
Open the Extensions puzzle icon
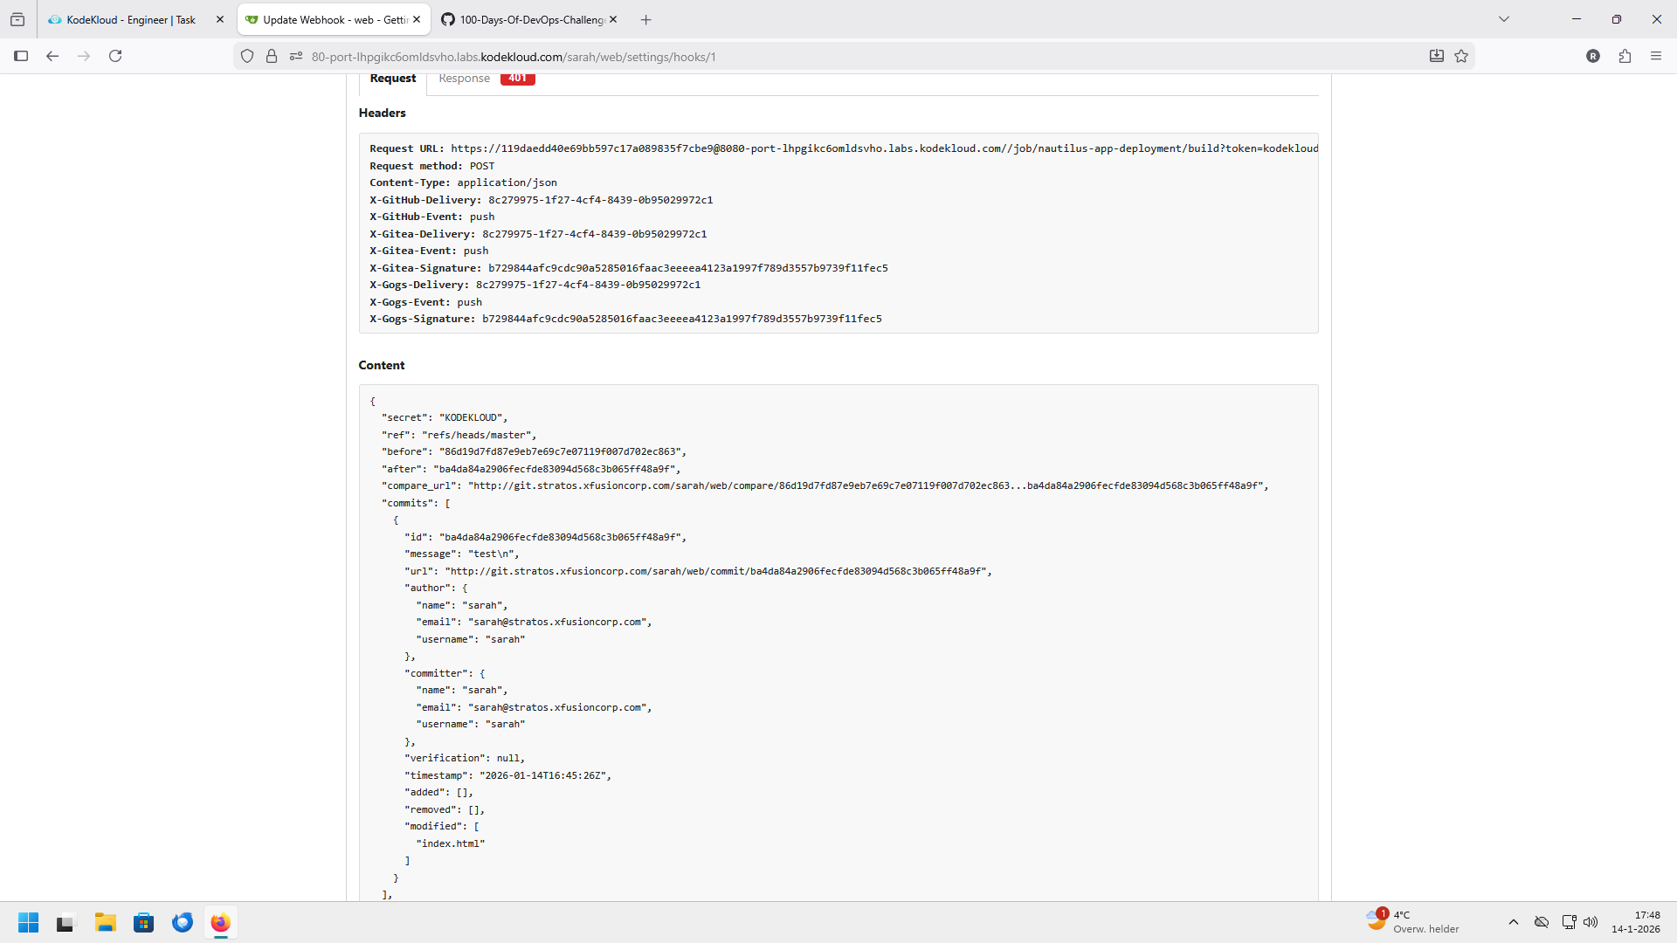point(1625,56)
